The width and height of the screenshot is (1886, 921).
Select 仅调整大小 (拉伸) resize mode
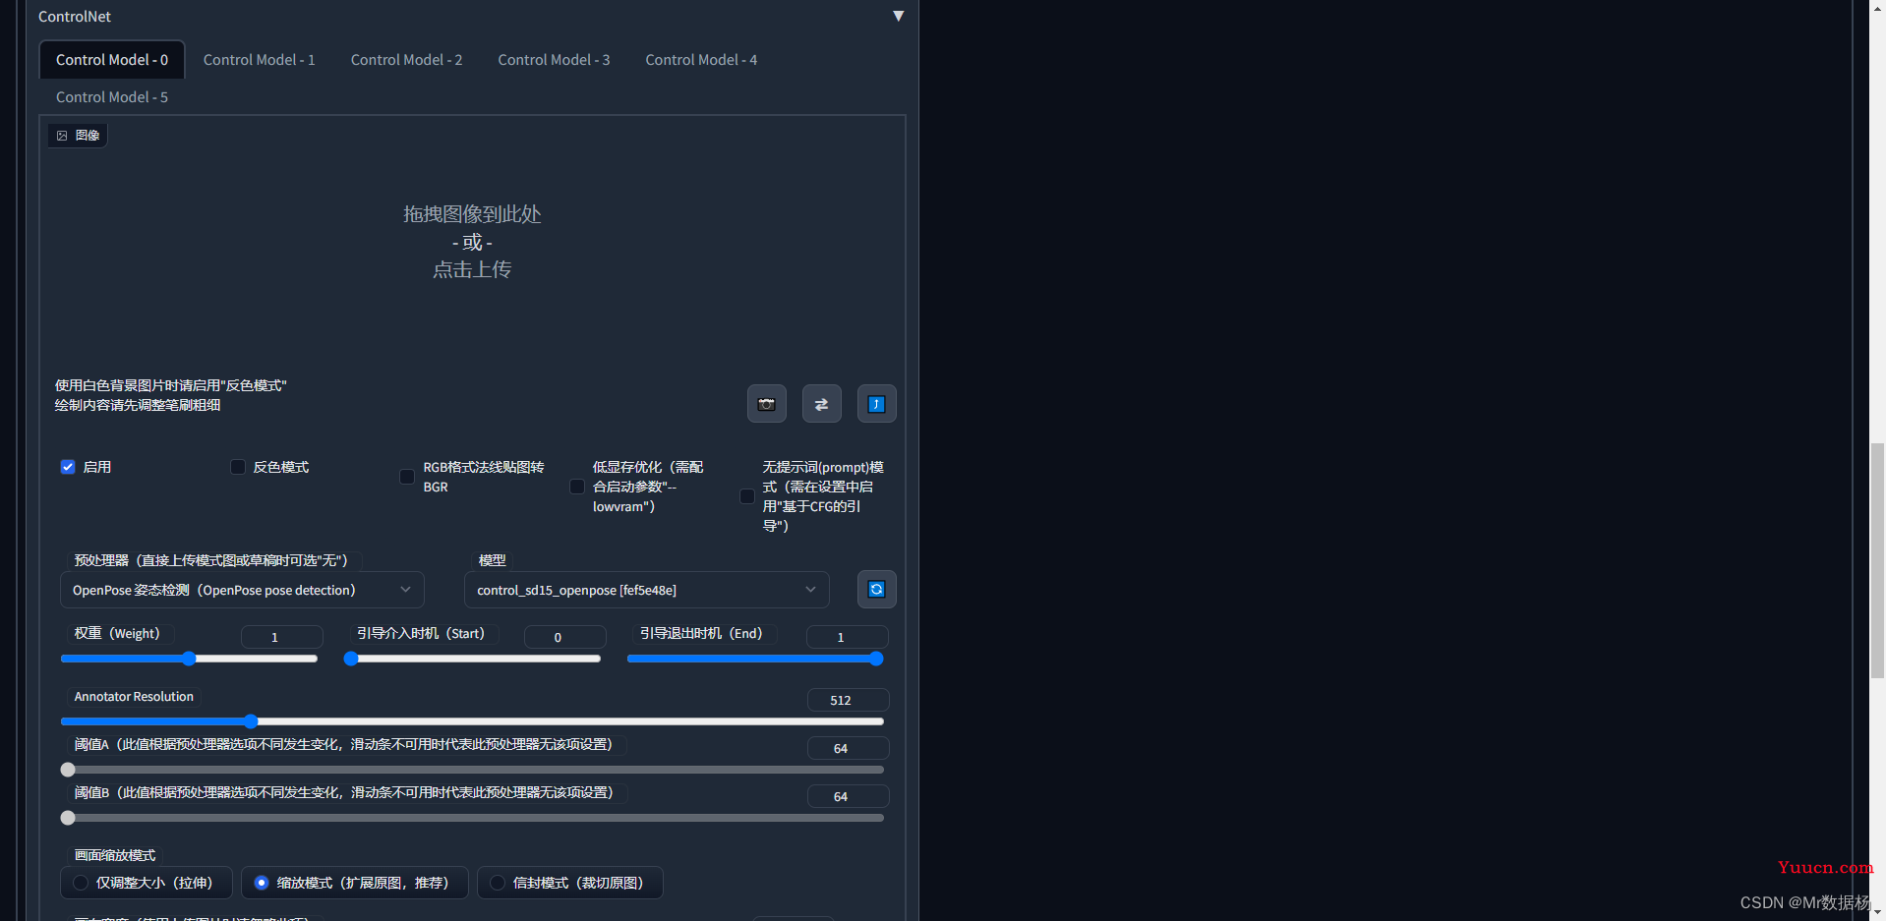[82, 883]
